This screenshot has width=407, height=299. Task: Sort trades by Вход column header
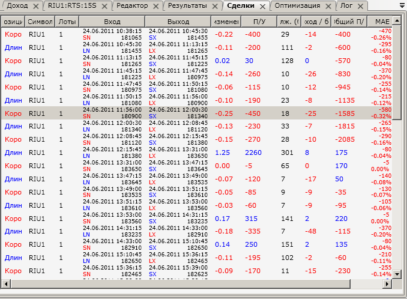coord(112,21)
